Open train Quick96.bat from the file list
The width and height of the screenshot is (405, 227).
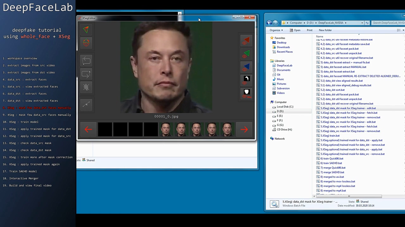[332, 158]
